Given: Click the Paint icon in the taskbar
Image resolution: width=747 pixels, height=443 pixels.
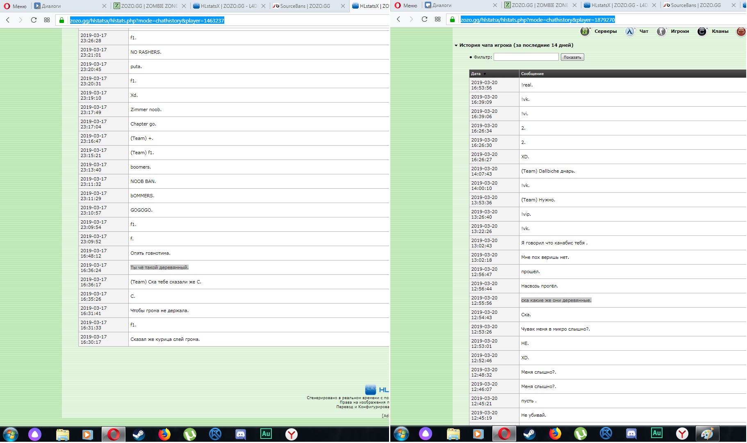Looking at the screenshot, I should click(707, 434).
